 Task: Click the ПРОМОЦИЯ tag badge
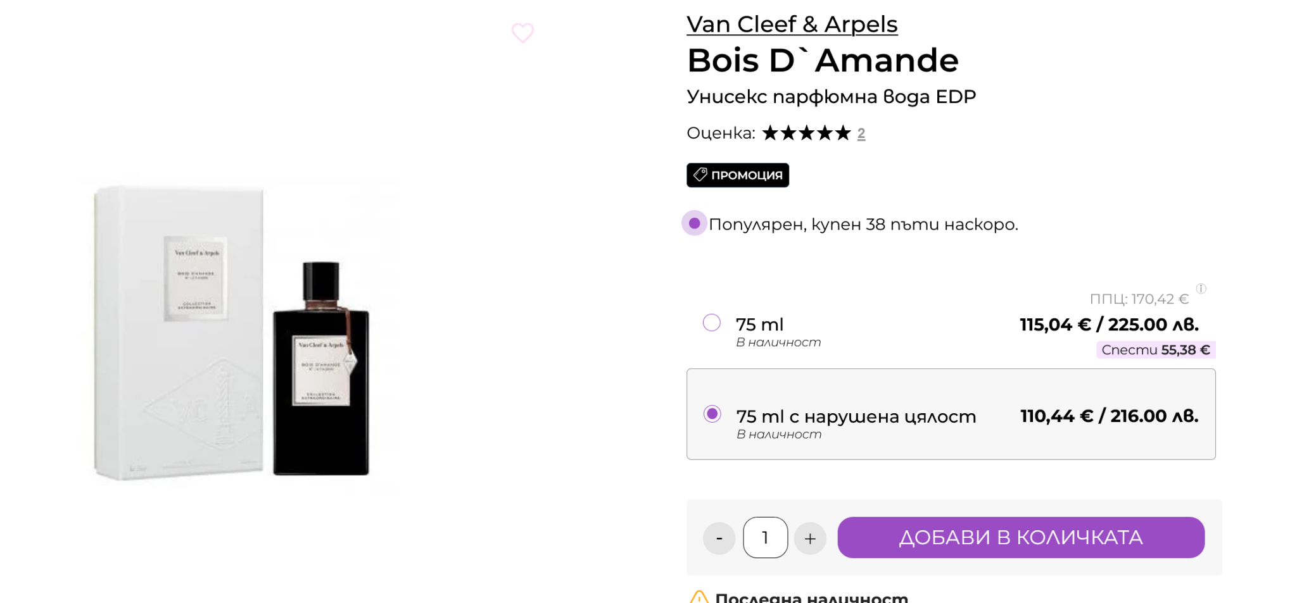(x=737, y=175)
